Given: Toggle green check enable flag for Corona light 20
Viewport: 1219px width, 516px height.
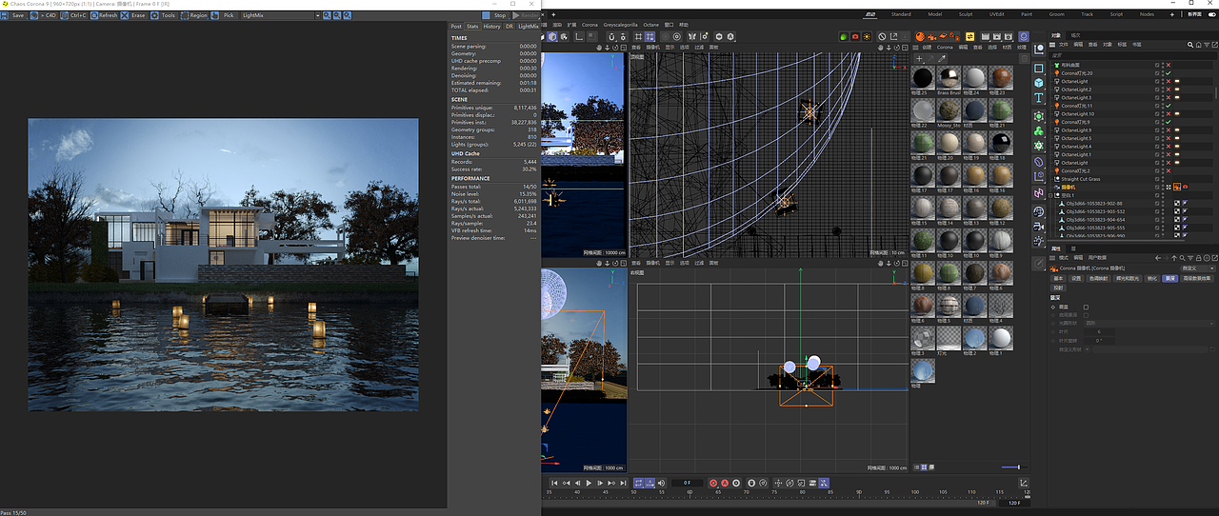Looking at the screenshot, I should (1169, 73).
